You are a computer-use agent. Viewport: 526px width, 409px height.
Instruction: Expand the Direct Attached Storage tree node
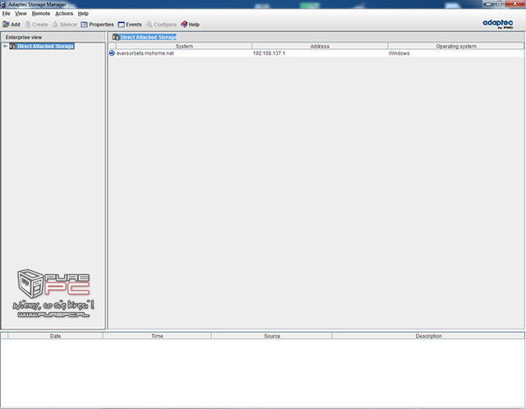tap(5, 46)
